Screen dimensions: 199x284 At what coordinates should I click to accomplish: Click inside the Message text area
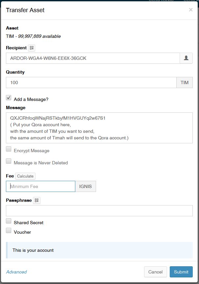click(x=99, y=128)
